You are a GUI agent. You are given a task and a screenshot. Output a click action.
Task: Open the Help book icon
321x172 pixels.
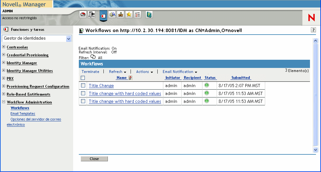(x=149, y=14)
